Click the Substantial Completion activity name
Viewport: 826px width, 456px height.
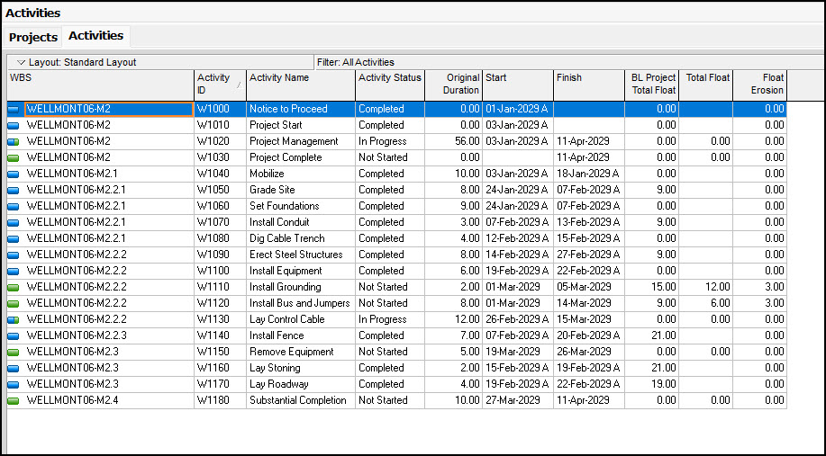pos(298,400)
